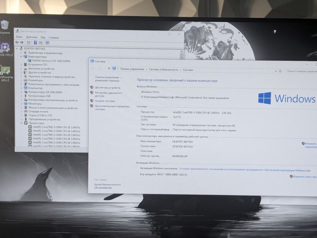Viewport: 317px width, 238px height.
Task: Open Диспетчер устройств link in System sidebar
Action: 108,88
